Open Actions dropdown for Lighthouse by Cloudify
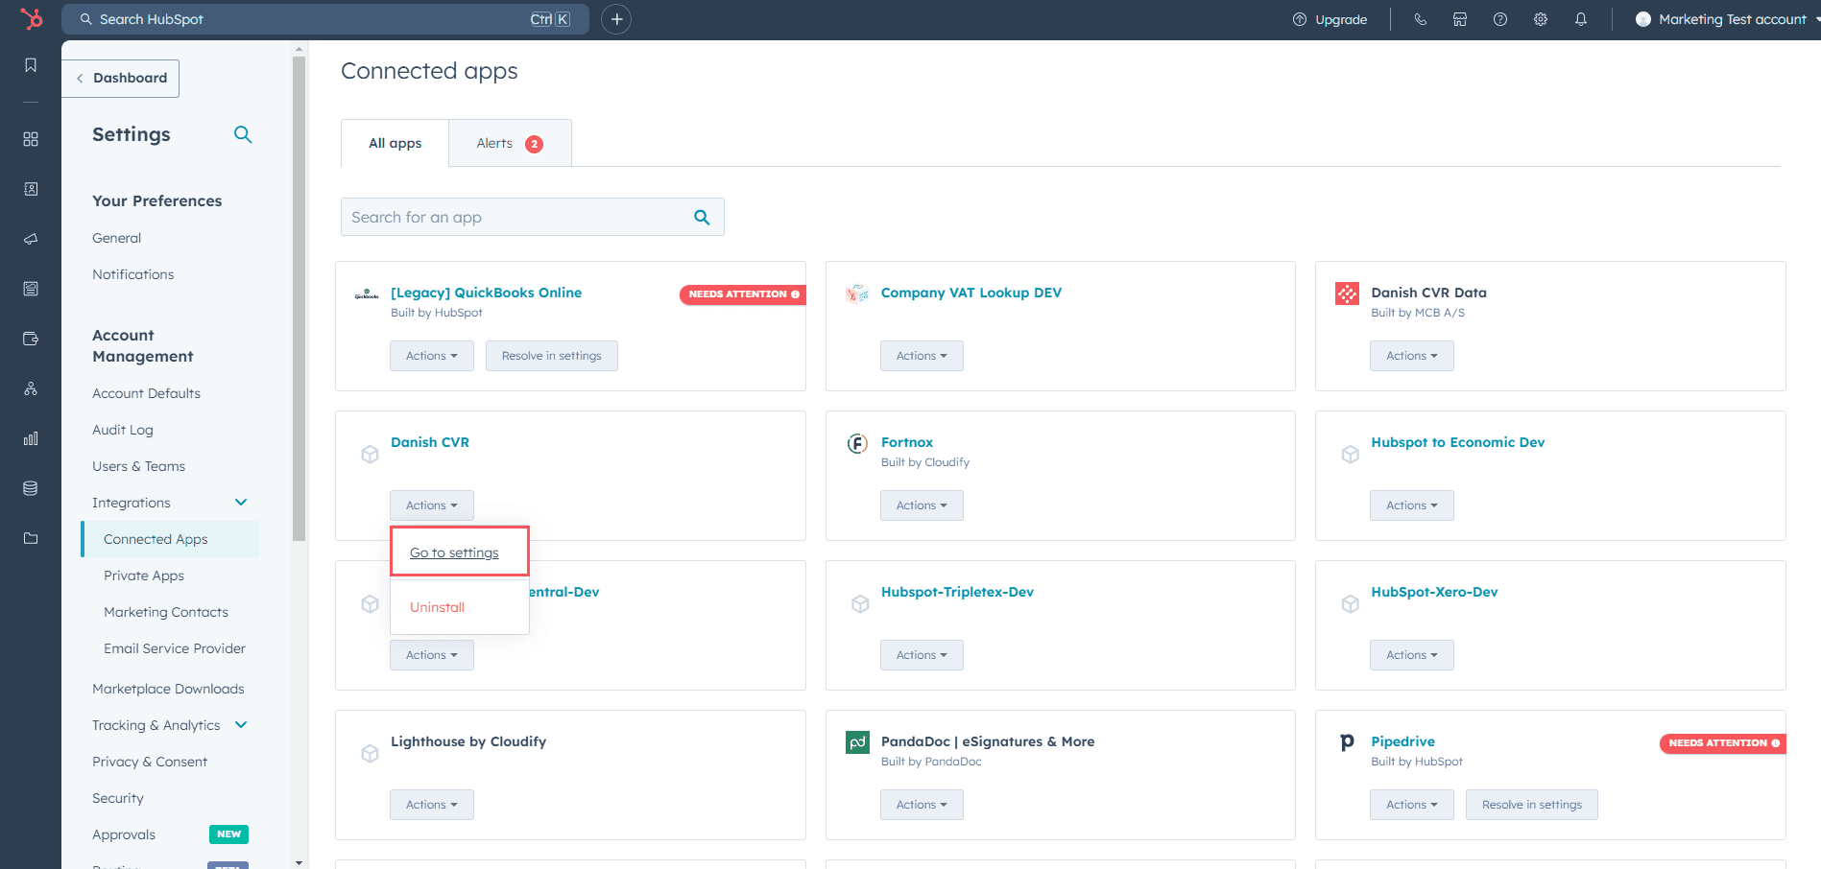 (x=431, y=805)
